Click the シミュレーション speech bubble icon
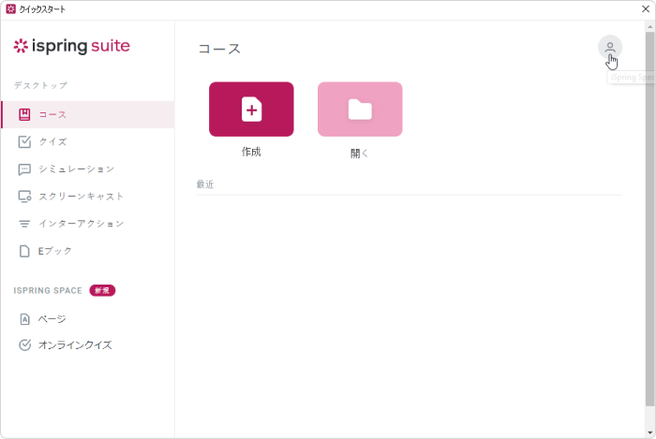 (24, 169)
